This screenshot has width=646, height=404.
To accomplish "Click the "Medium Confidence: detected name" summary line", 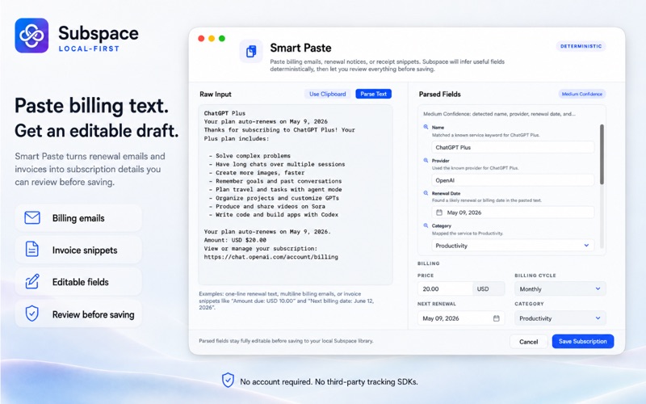I will (499, 114).
